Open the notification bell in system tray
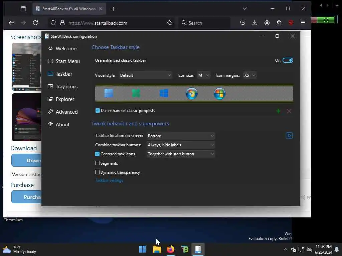The height and width of the screenshot is (256, 342). (337, 249)
